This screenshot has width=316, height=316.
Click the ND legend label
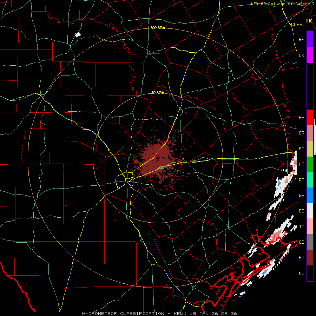(x=302, y=274)
